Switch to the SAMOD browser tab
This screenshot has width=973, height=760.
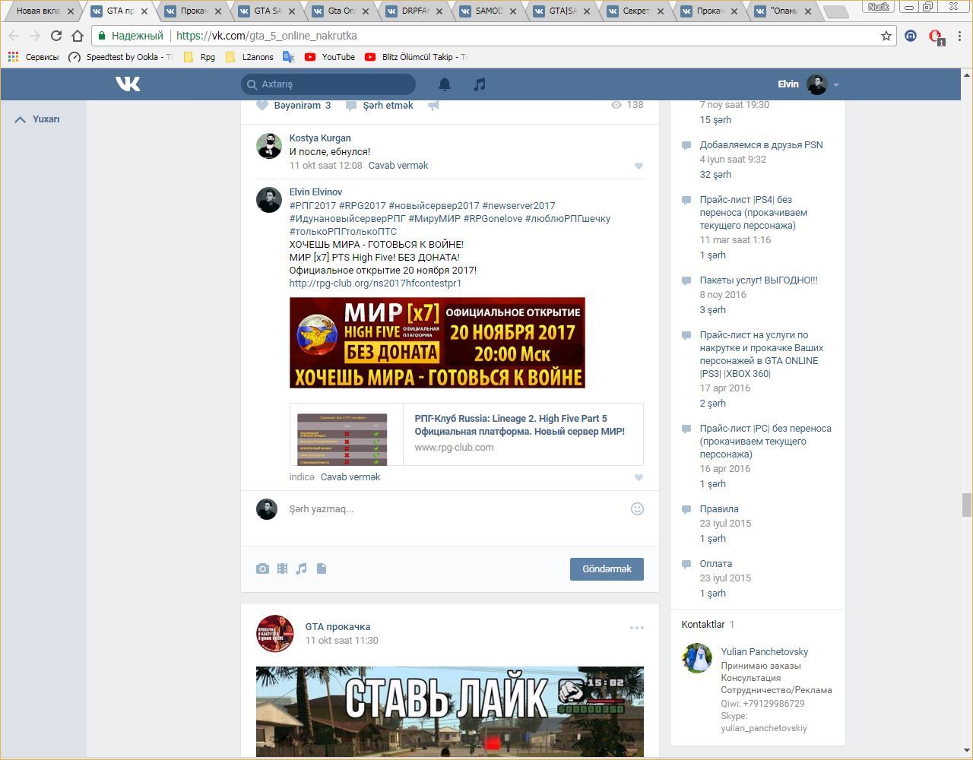(x=489, y=11)
